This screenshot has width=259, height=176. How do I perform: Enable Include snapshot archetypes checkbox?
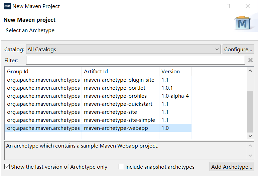[x=121, y=167]
